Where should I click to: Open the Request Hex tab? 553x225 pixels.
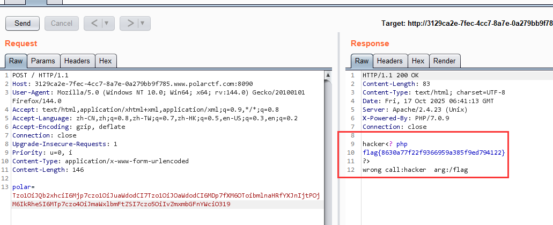click(106, 61)
